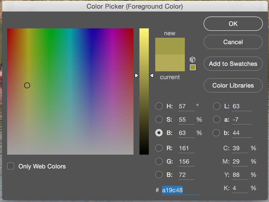Click the vertical brightness gradient strip
Screen dimensions: 269x202
144,110
